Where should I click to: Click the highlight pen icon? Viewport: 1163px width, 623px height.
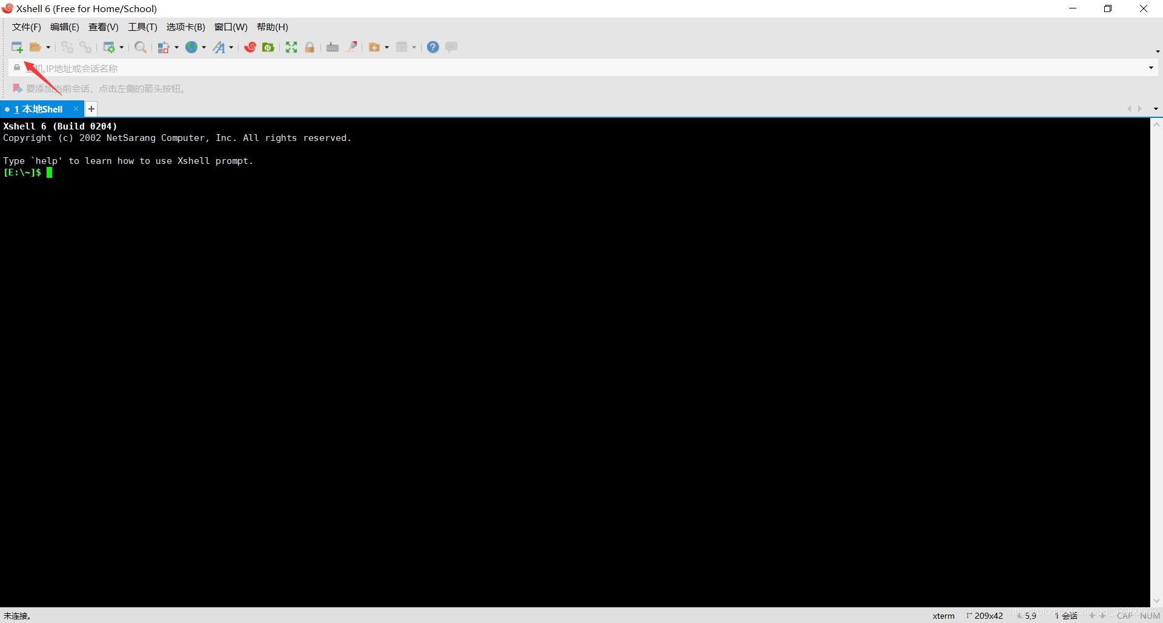(351, 47)
